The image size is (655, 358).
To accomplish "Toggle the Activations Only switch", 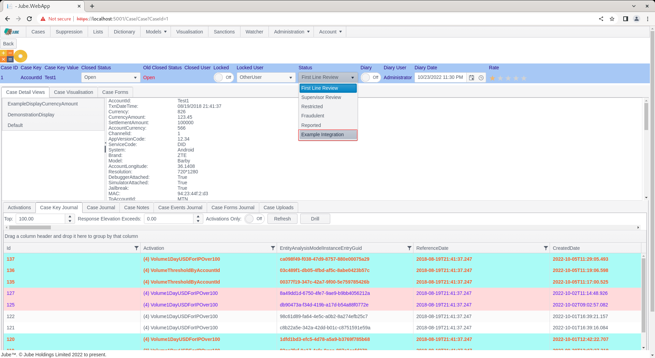I will coord(254,219).
